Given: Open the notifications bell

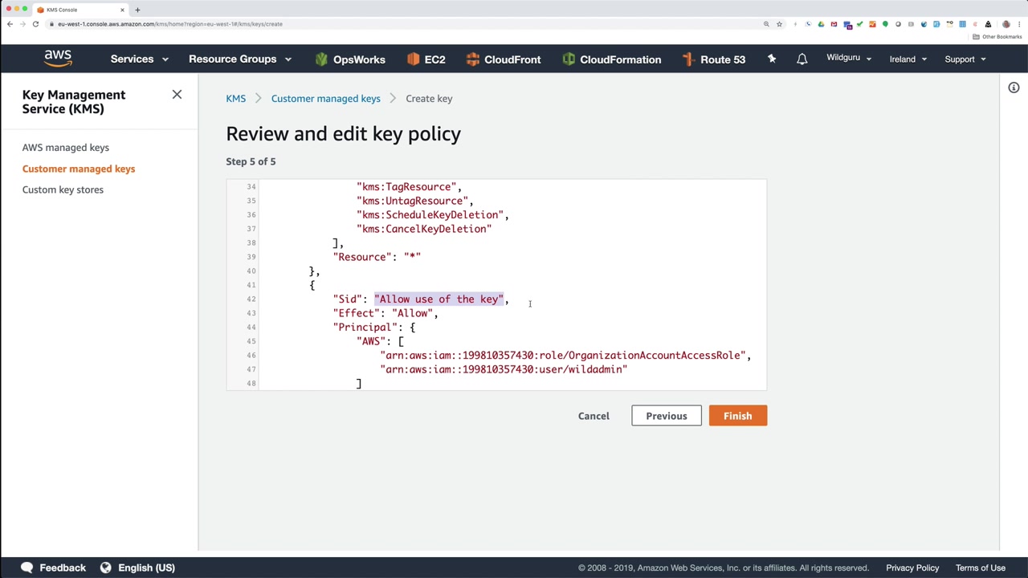Looking at the screenshot, I should (802, 59).
